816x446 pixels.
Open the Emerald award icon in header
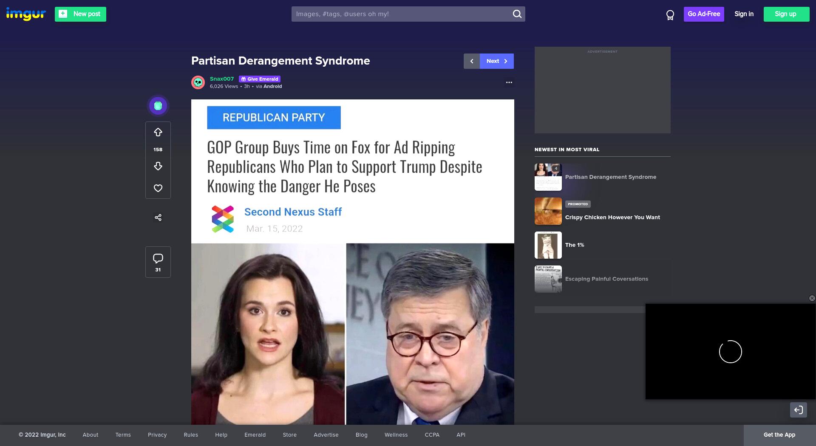[670, 15]
